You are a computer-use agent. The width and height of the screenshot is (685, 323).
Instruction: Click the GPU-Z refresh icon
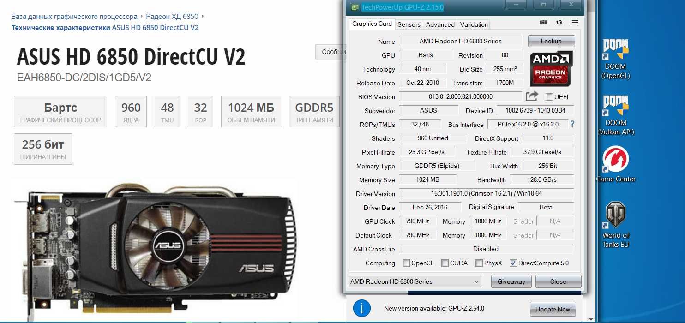[x=559, y=22]
